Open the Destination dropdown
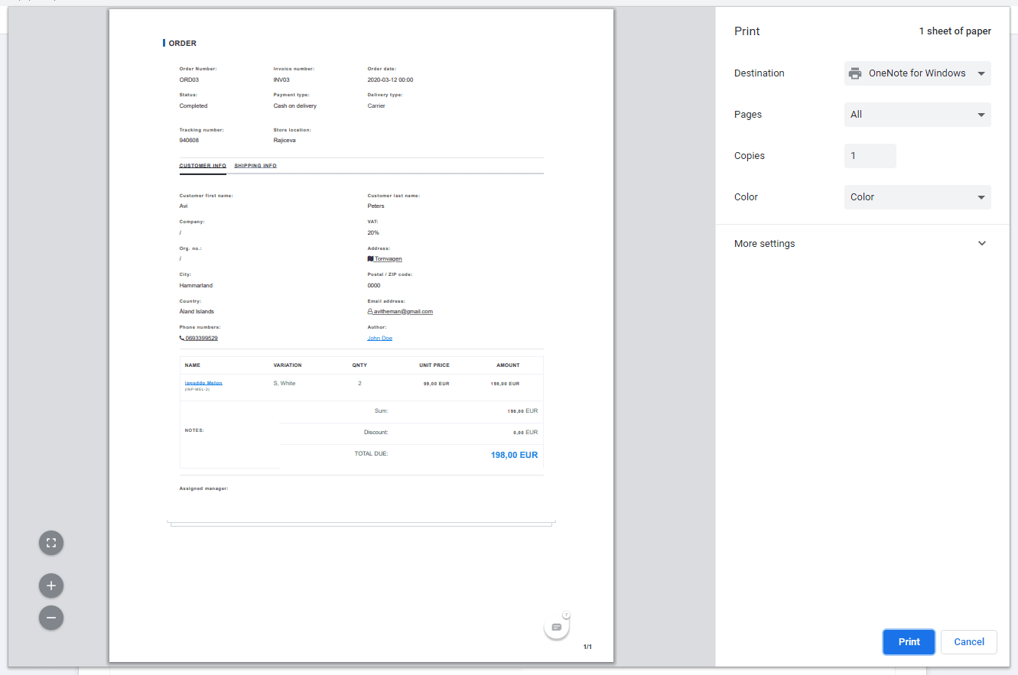Screen dimensions: 1018x675 point(918,73)
